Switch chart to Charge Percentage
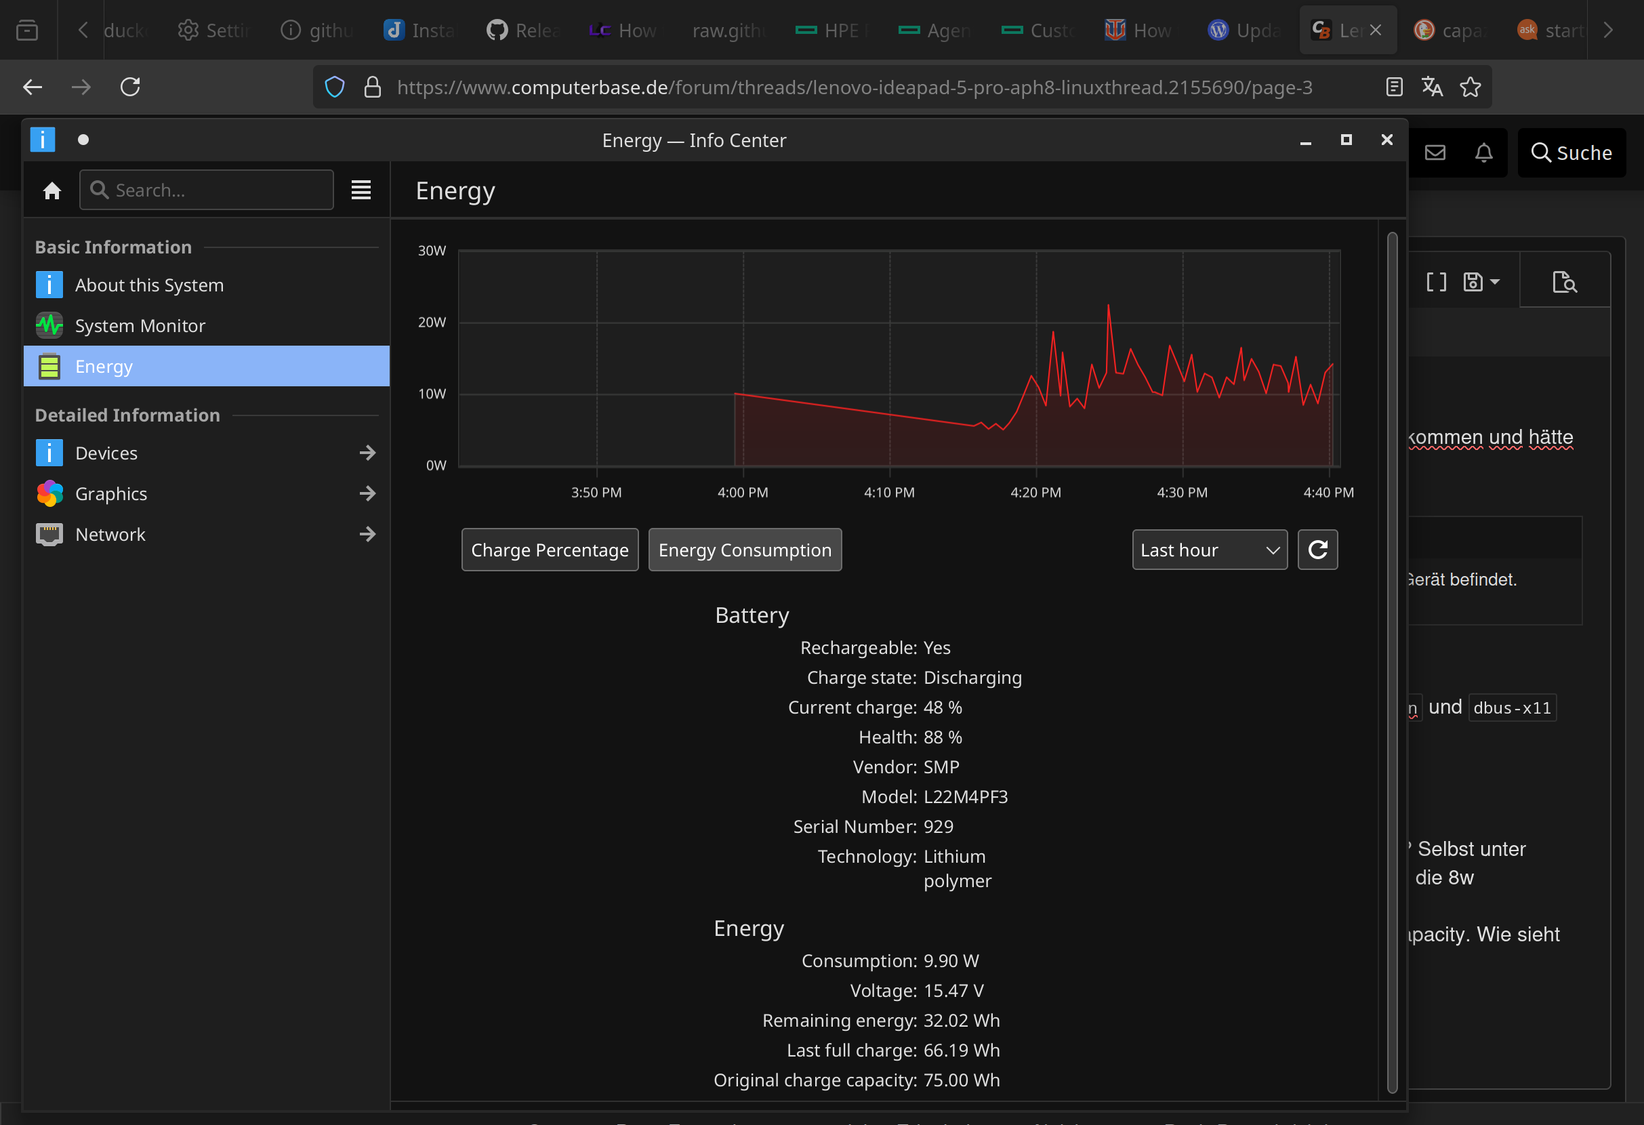The height and width of the screenshot is (1125, 1644). coord(550,550)
